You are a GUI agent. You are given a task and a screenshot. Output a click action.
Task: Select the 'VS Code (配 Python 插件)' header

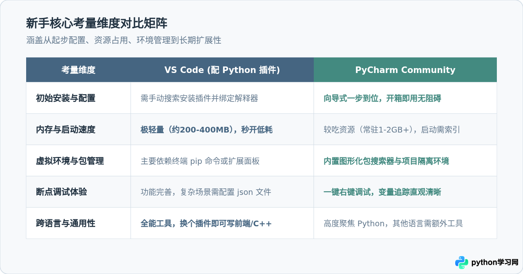tap(222, 70)
